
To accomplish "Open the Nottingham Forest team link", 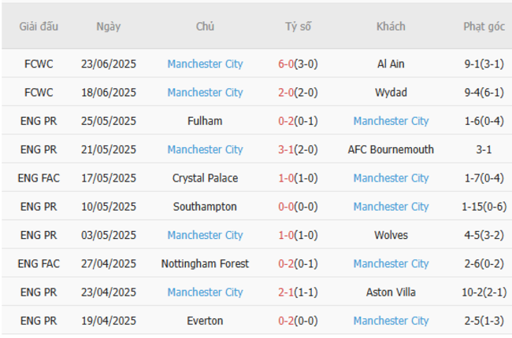I will tap(205, 264).
